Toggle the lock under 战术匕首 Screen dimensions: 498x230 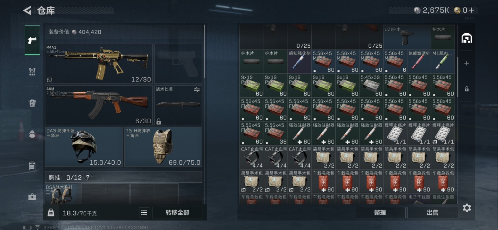pos(159,121)
